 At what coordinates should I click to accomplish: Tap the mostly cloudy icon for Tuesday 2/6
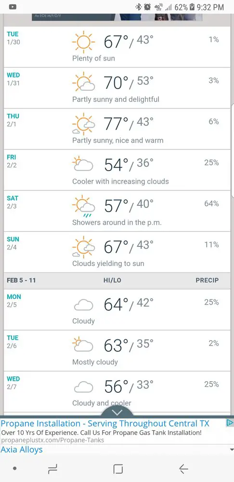click(x=83, y=345)
